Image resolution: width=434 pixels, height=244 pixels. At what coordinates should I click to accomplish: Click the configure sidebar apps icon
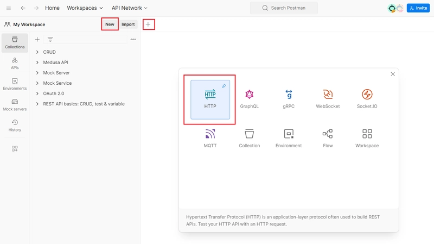pos(15,148)
